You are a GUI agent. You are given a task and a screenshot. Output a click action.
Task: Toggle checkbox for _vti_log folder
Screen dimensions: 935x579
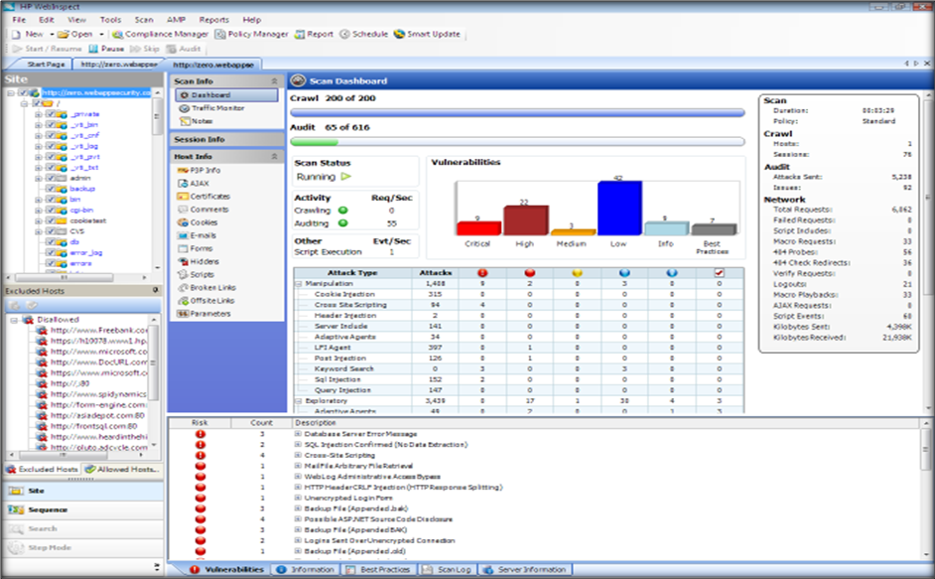point(51,146)
